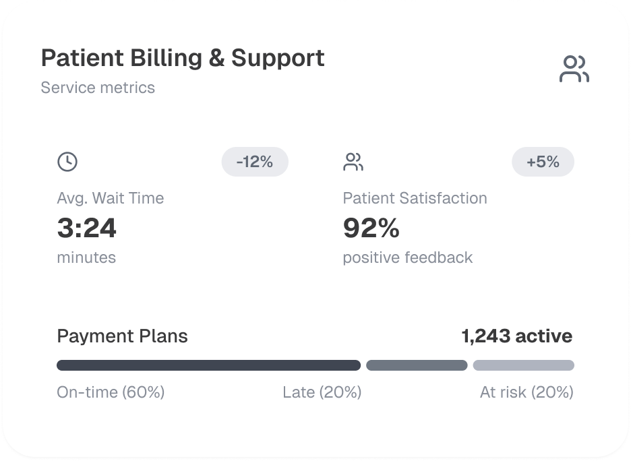
Task: Select the Patient Billing & Support title
Action: (183, 58)
